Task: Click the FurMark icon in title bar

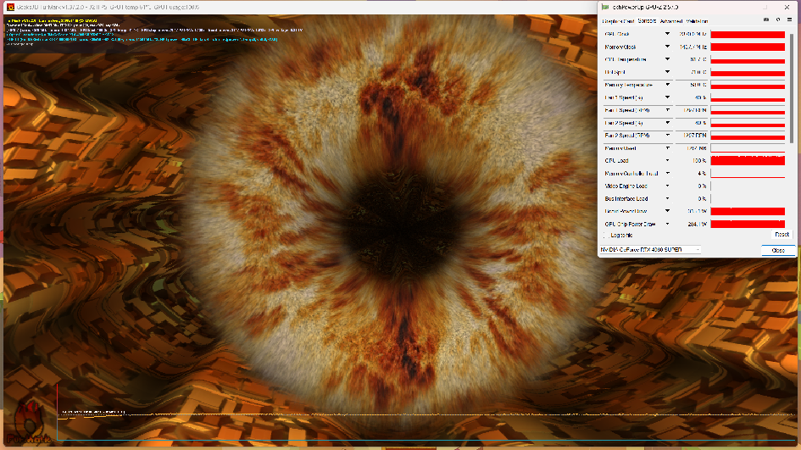Action: 8,8
